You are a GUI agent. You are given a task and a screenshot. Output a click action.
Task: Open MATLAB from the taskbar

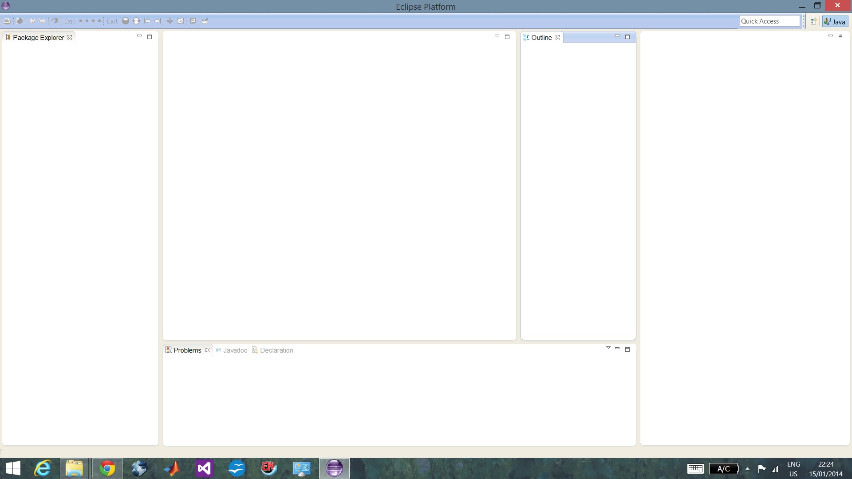click(172, 468)
